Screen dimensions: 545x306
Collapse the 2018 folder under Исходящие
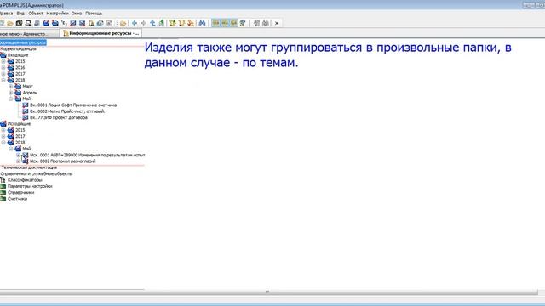pos(3,143)
